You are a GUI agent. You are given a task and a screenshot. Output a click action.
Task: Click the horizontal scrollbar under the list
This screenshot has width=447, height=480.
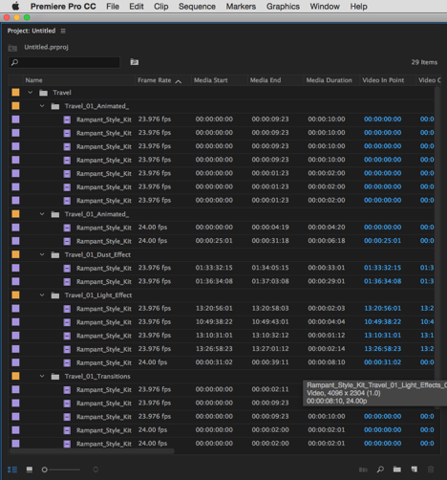[92, 451]
